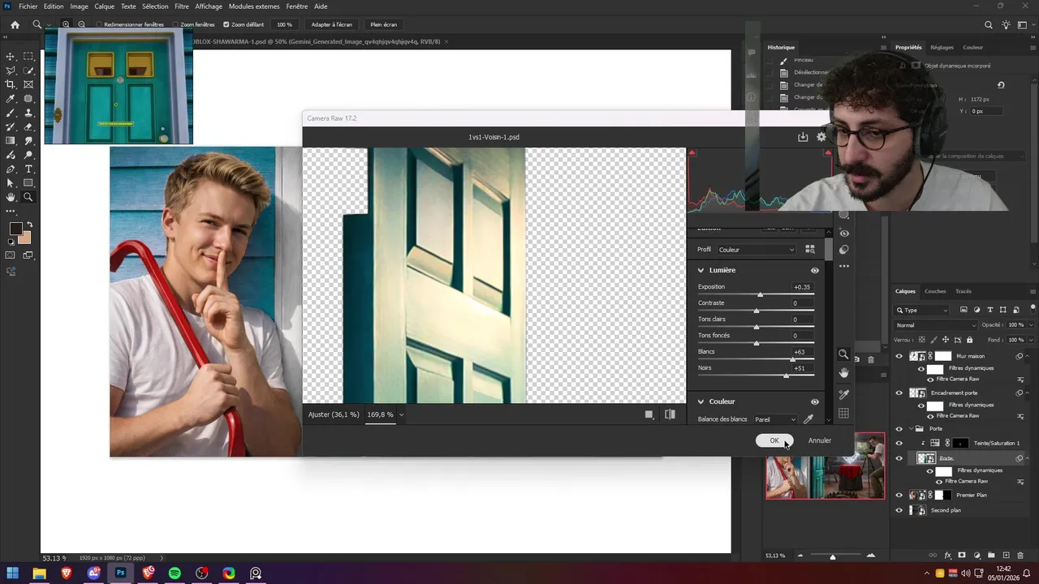This screenshot has height=584, width=1039.
Task: Click the Exposition slider handle
Action: click(x=761, y=294)
